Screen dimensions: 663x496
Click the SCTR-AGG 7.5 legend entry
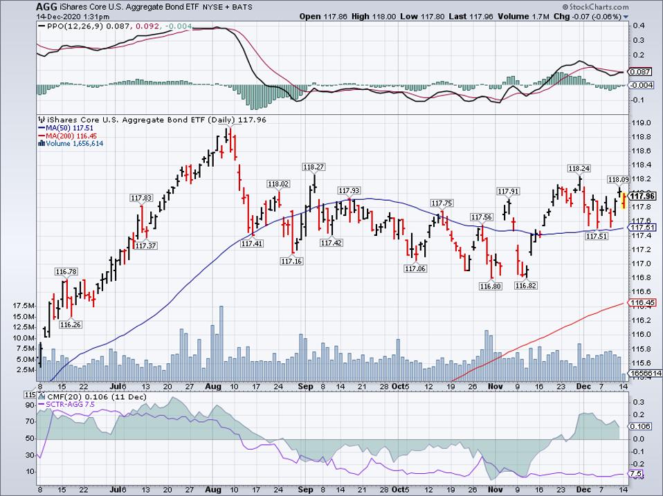click(66, 405)
